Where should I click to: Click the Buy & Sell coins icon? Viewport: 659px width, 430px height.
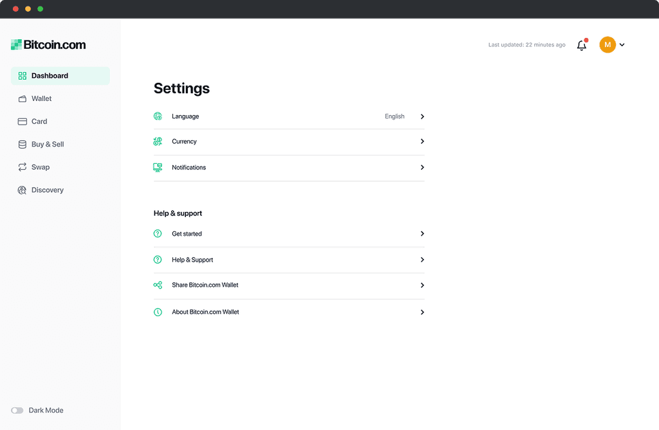point(23,145)
